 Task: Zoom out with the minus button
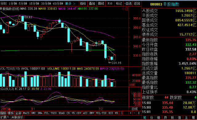(135, 113)
